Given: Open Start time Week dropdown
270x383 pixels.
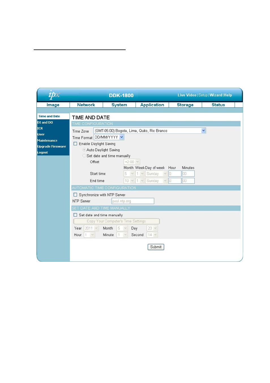Looking at the screenshot, I should (140, 174).
